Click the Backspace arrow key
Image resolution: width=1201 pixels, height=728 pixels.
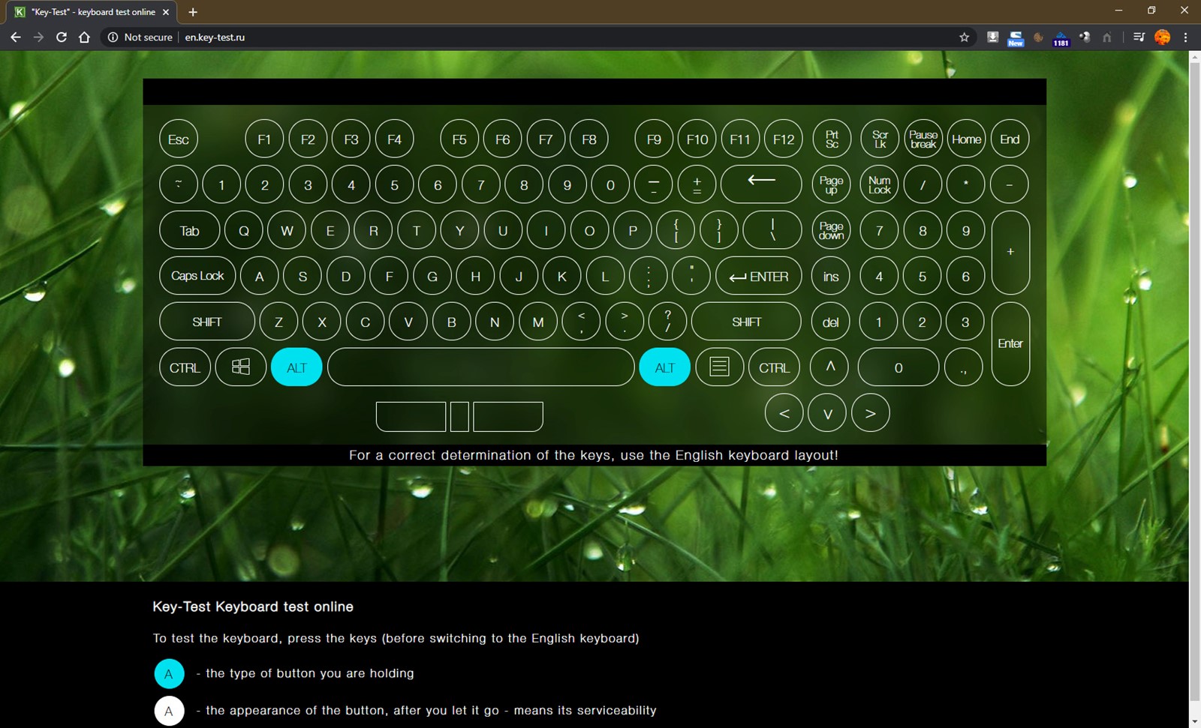[x=761, y=184]
